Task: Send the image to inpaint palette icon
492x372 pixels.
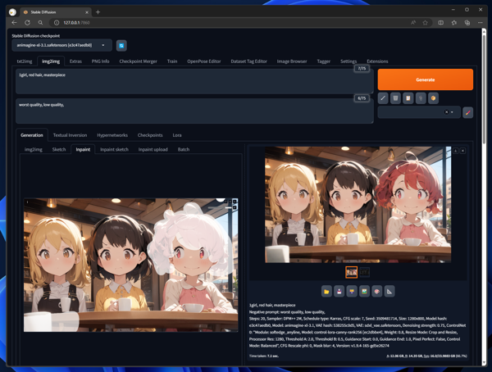Action: coord(377,292)
